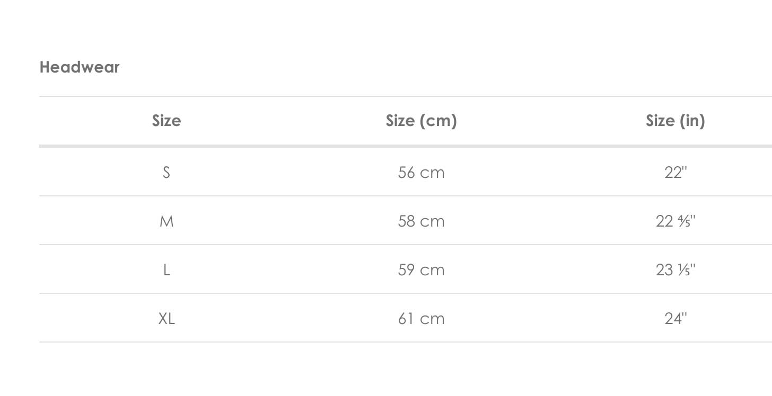Select the 23 ⅕" inch value
Image resolution: width=772 pixels, height=396 pixels.
pos(675,270)
